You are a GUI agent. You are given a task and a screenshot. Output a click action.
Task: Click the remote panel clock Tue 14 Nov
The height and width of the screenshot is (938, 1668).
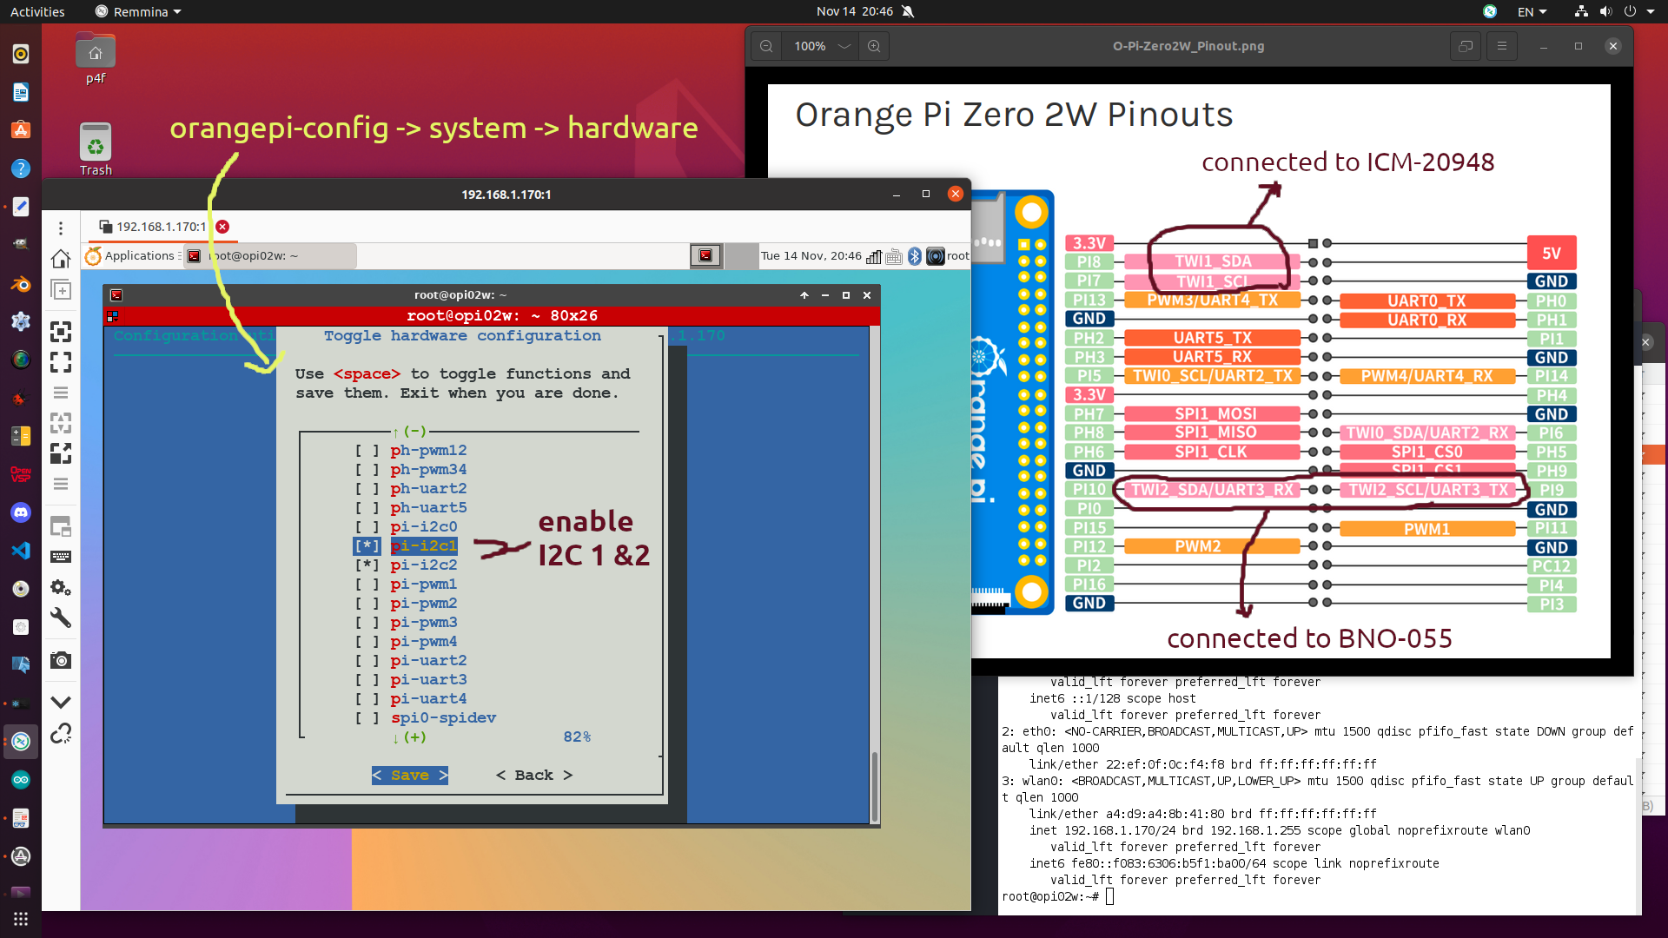[811, 256]
